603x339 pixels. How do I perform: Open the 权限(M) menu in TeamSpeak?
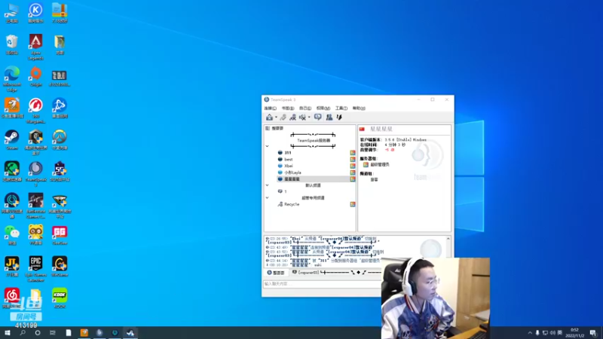323,108
